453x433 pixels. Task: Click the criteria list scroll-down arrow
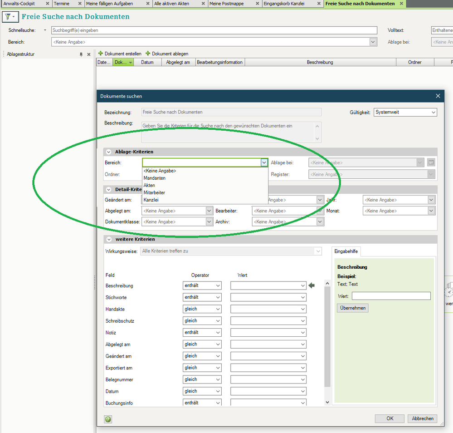[327, 402]
